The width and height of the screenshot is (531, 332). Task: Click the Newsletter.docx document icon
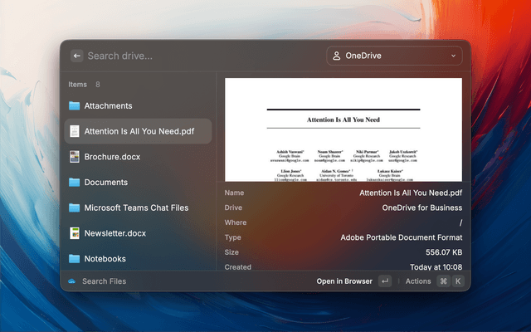(75, 233)
